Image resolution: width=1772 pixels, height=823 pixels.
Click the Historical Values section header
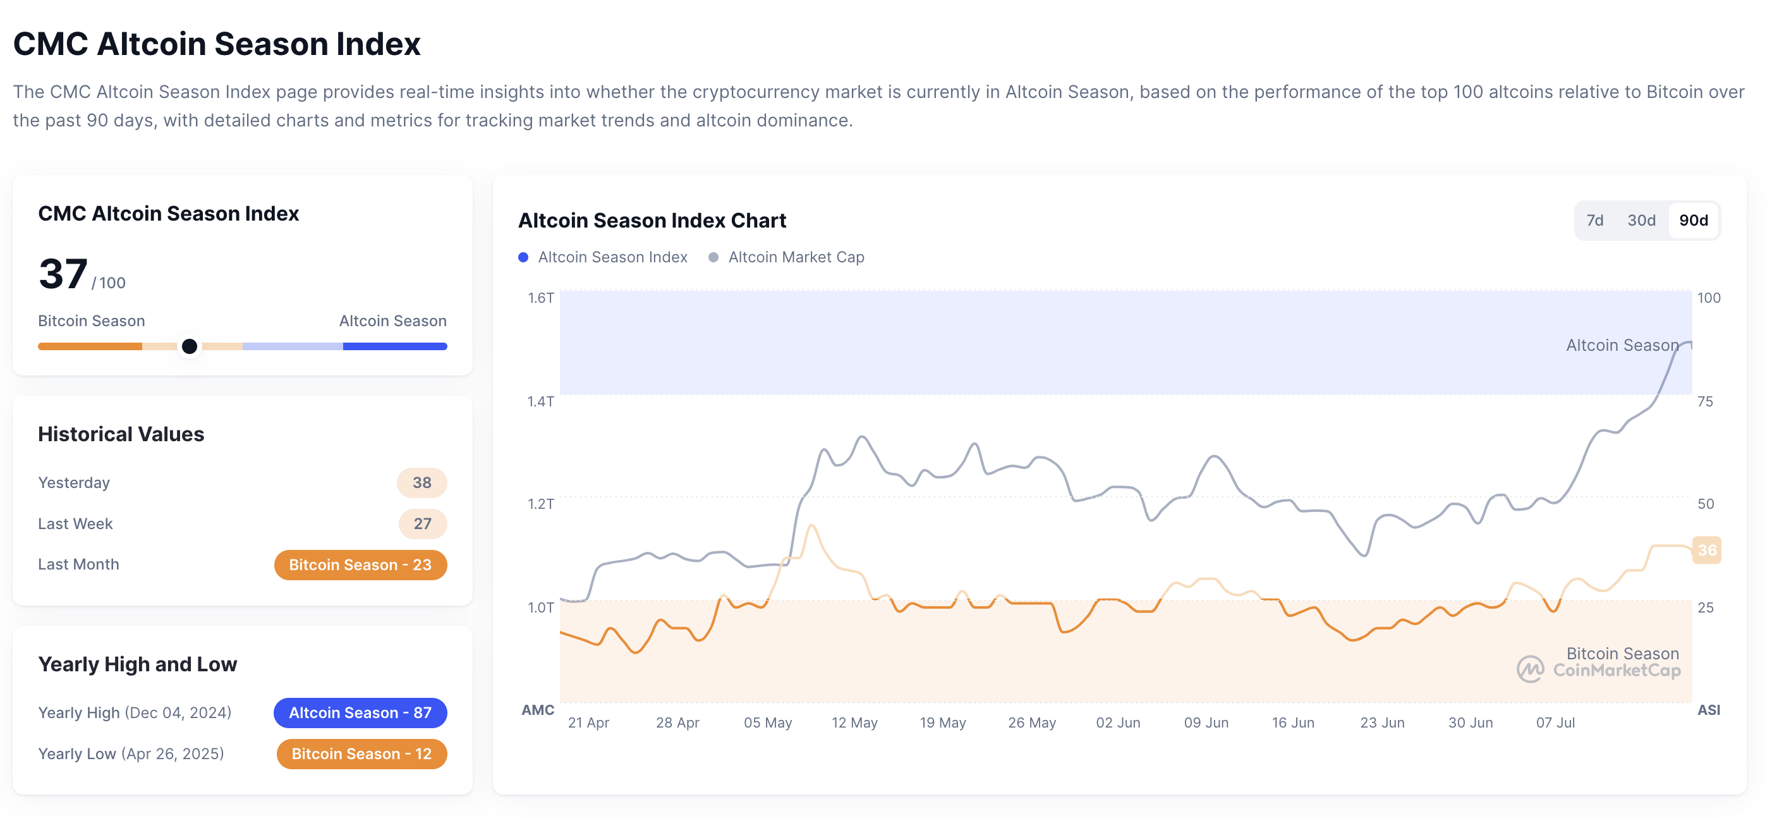coord(121,434)
